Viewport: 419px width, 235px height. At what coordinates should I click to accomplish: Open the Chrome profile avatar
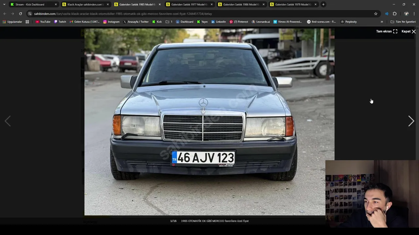(406, 14)
